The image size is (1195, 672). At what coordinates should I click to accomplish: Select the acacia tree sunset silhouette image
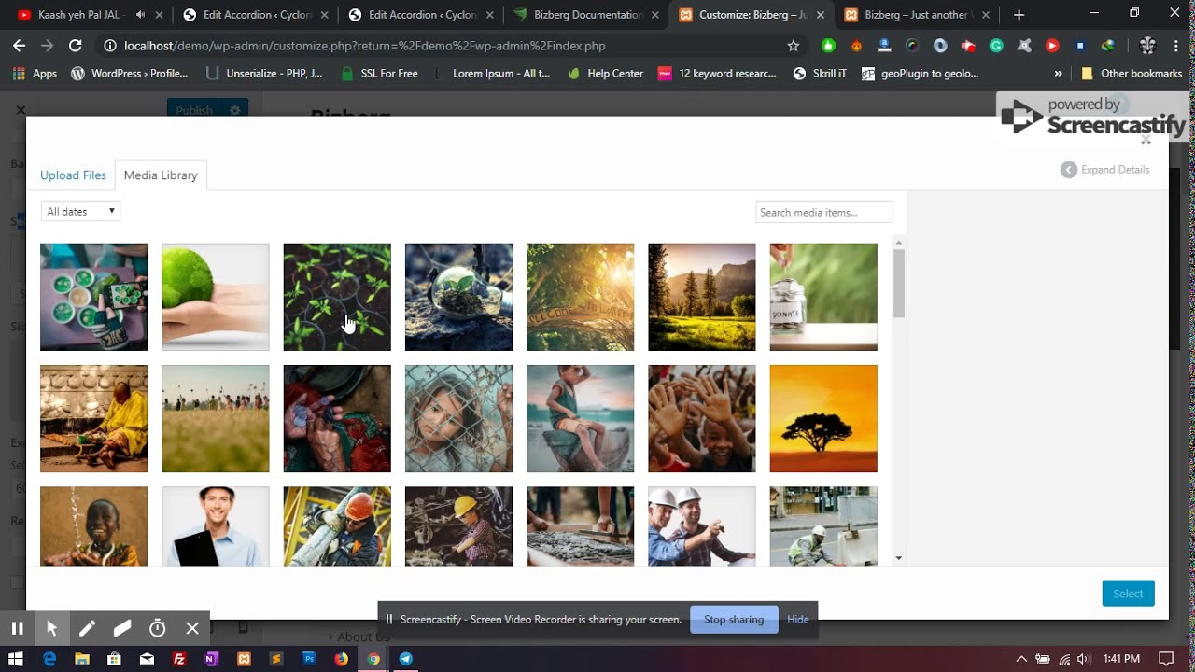(823, 418)
